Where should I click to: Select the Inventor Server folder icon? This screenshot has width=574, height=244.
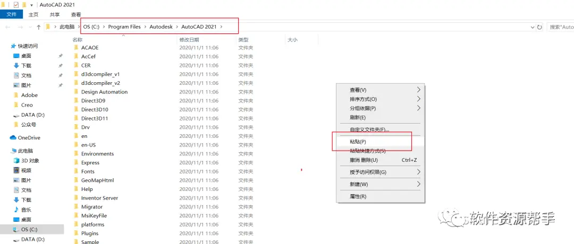[76, 198]
